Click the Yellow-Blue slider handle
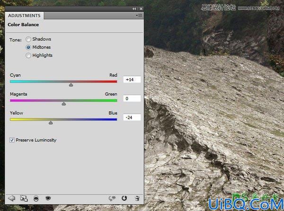This screenshot has width=284, height=211. point(51,123)
